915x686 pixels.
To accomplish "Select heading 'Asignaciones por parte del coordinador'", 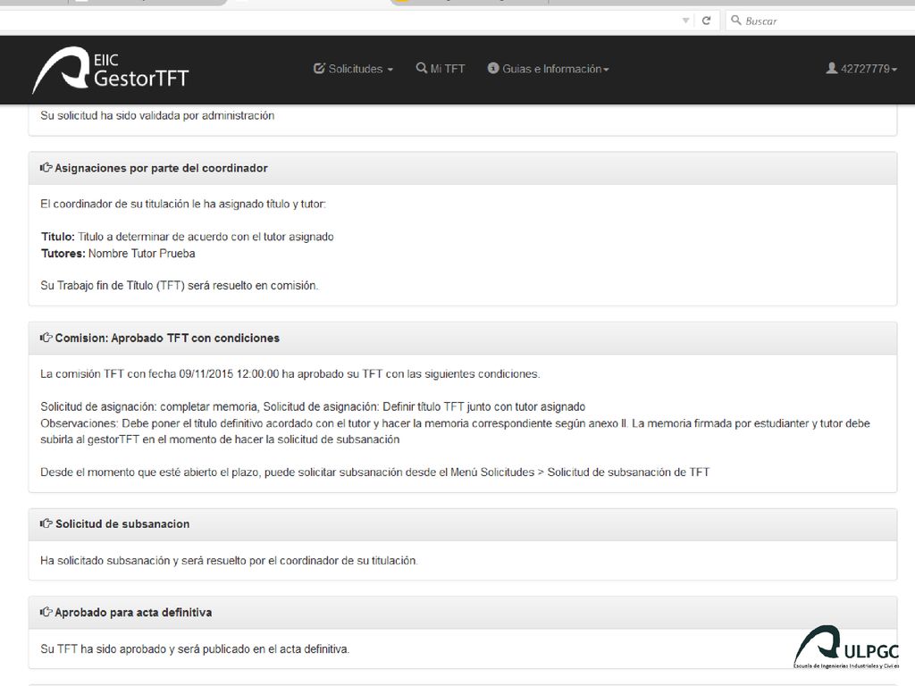I will point(161,168).
